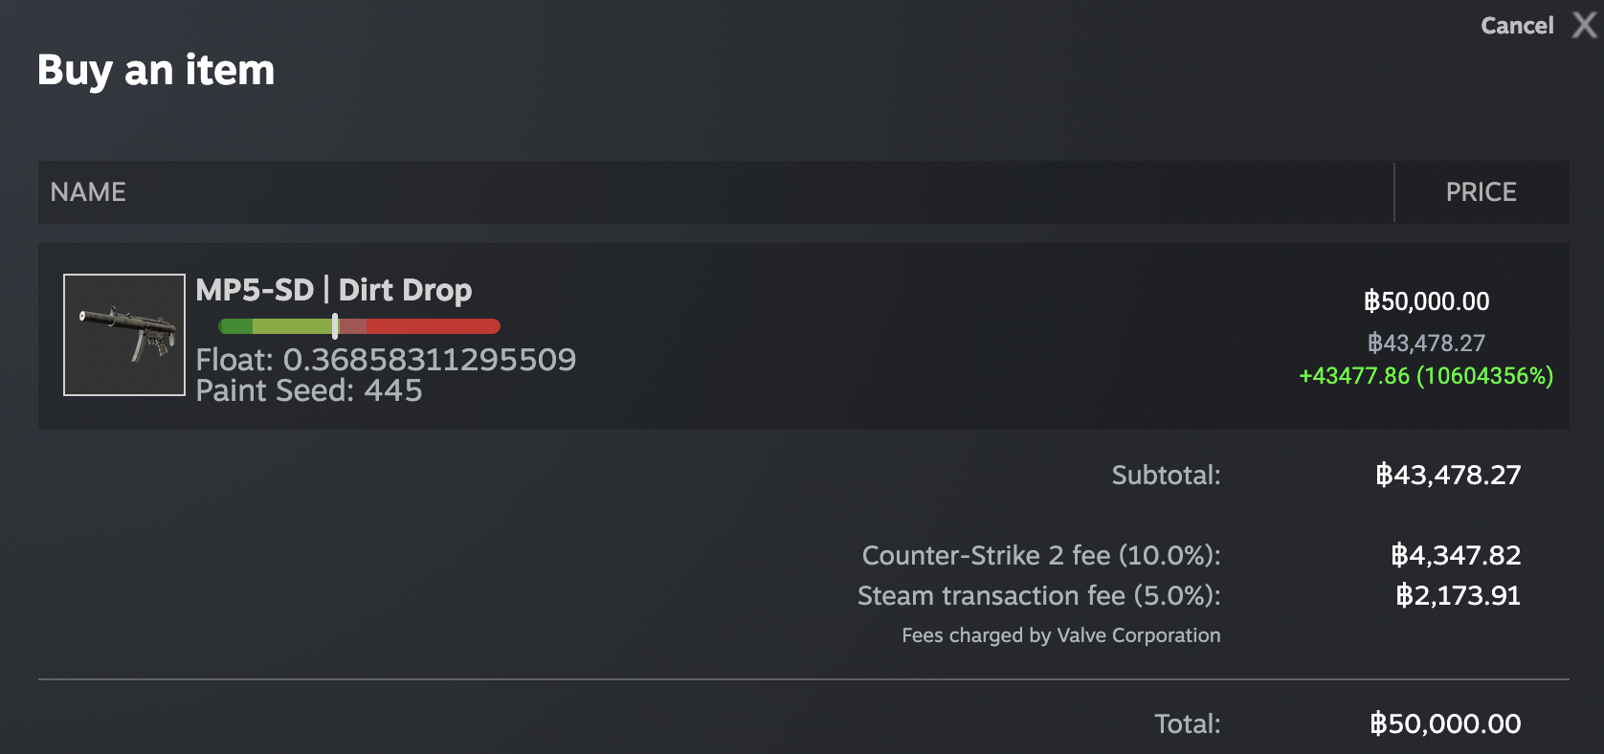This screenshot has height=754, width=1604.
Task: Click the dark green section of wear bar
Action: pyautogui.click(x=235, y=326)
